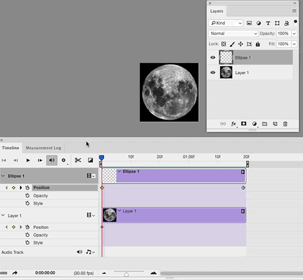Click the Fill 100% field
Screen dimensions: 303x280
click(x=284, y=44)
